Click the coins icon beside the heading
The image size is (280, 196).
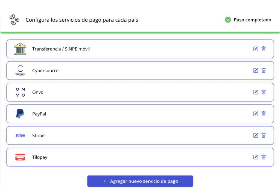point(14,20)
